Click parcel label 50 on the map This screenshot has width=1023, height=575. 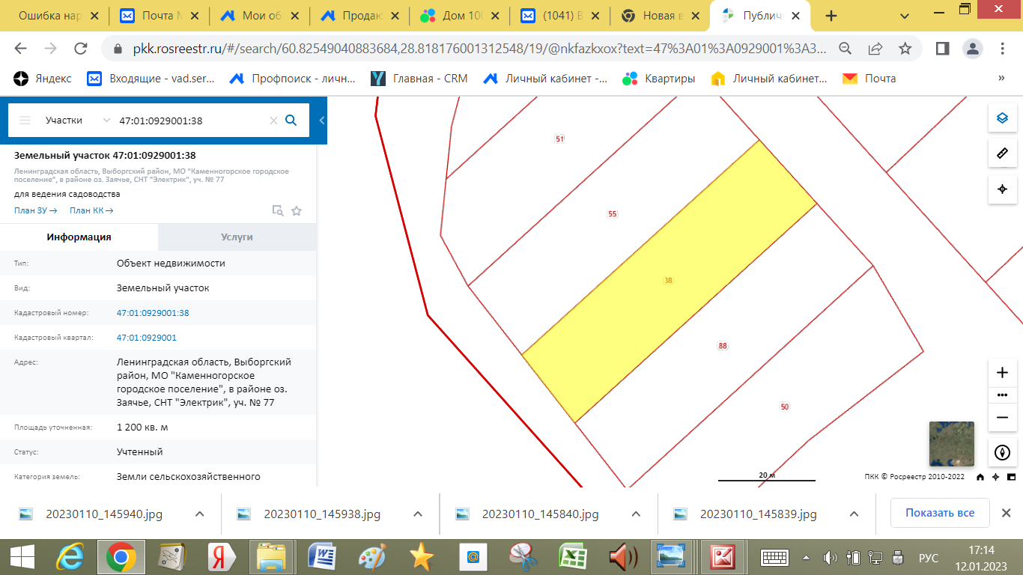coord(785,407)
